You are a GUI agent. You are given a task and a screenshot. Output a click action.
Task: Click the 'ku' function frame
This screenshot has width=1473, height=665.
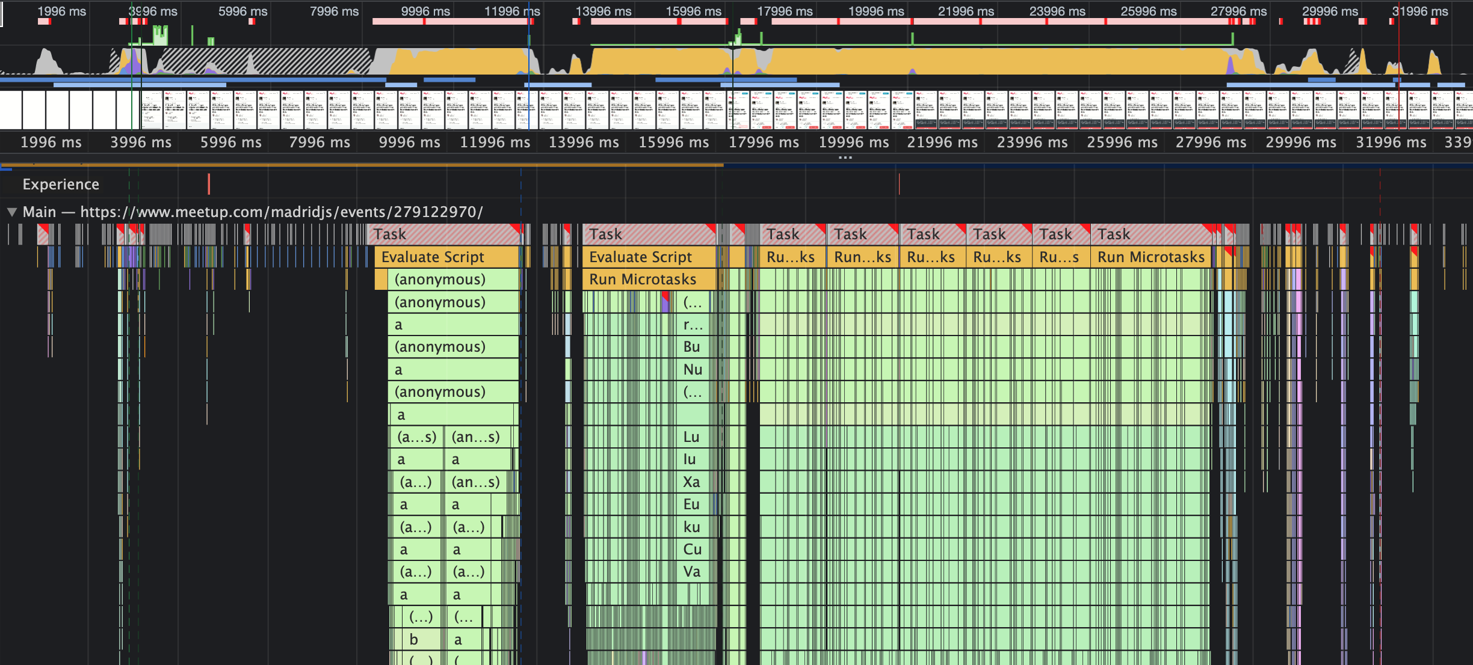click(691, 527)
